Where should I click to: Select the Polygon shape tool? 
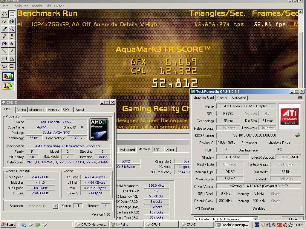coord(12,58)
